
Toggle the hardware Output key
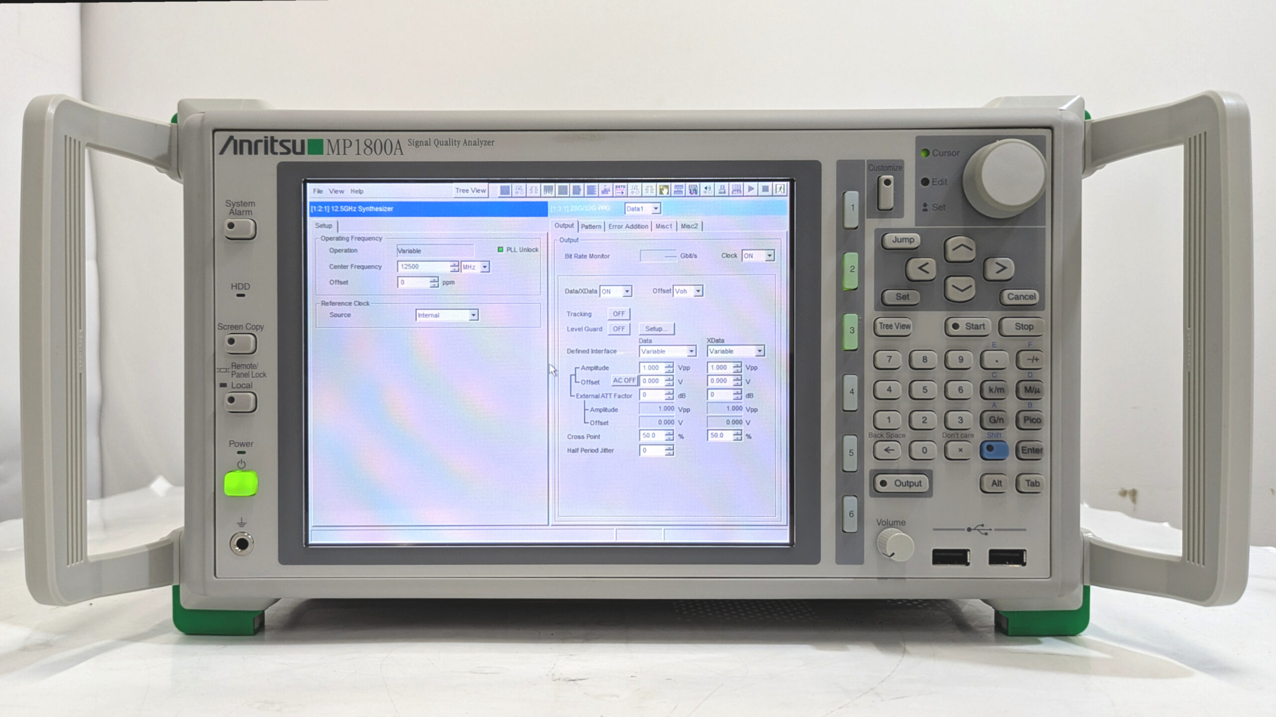[x=901, y=483]
